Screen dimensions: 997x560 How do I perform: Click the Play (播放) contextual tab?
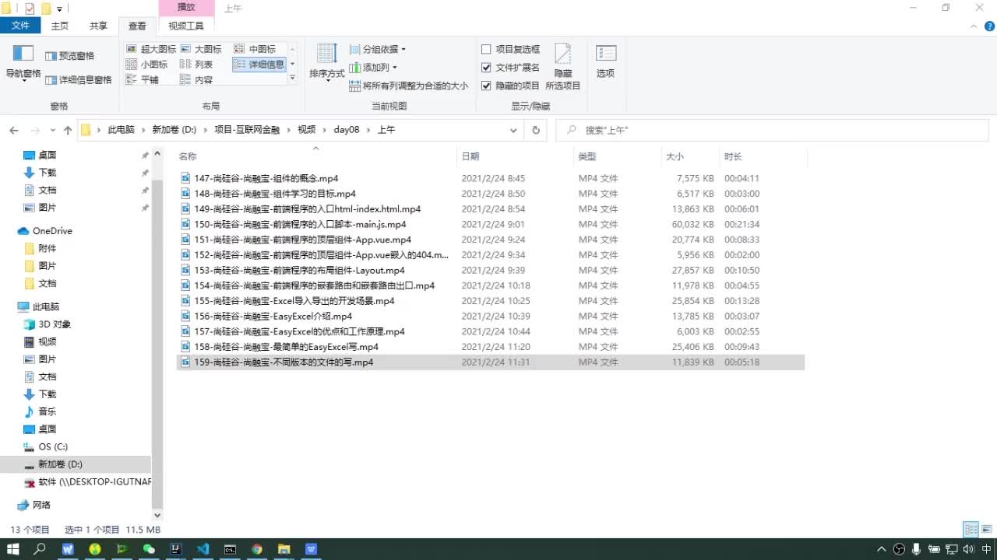point(186,7)
